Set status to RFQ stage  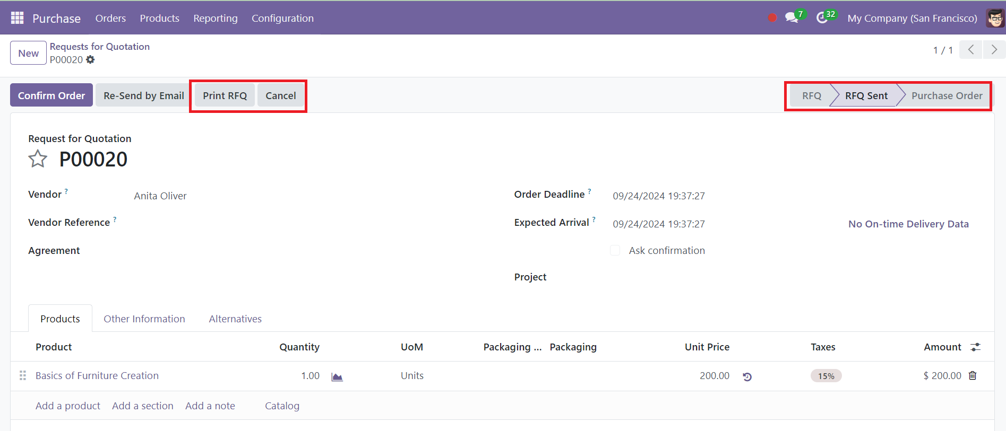click(x=811, y=95)
